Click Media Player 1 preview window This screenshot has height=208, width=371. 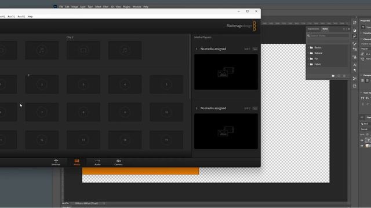(x=226, y=72)
